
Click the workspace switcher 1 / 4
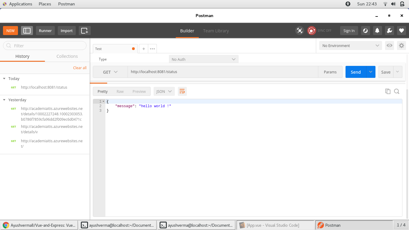401,225
